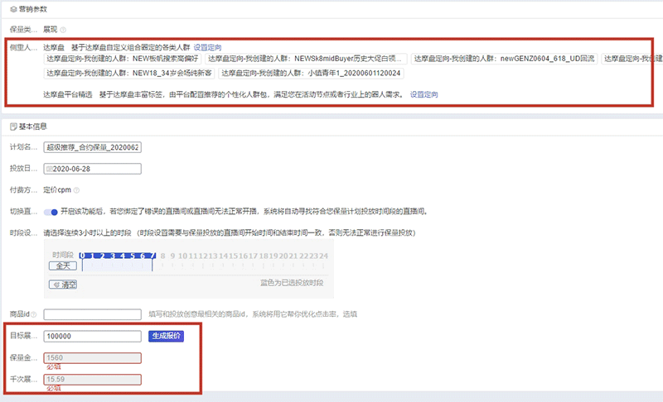Screen dimensions: 663x402
Task: Click the 计划名称 input field
Action: click(x=93, y=147)
